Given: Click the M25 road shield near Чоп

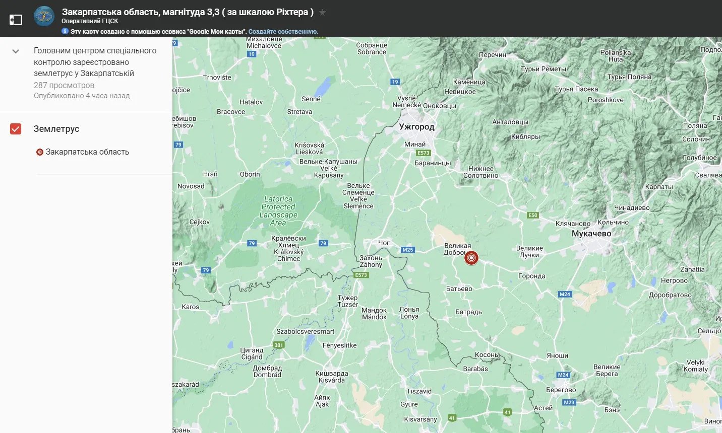Looking at the screenshot, I should (407, 250).
